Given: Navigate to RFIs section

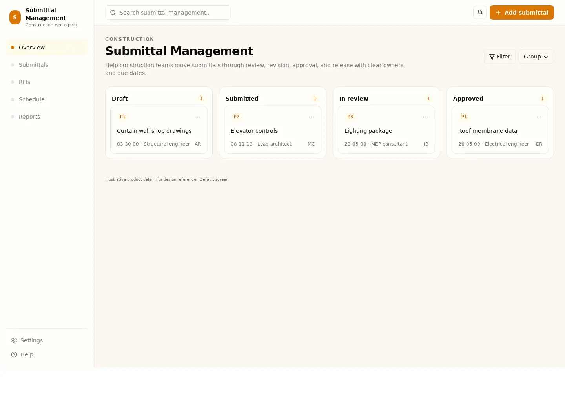Looking at the screenshot, I should (47, 82).
